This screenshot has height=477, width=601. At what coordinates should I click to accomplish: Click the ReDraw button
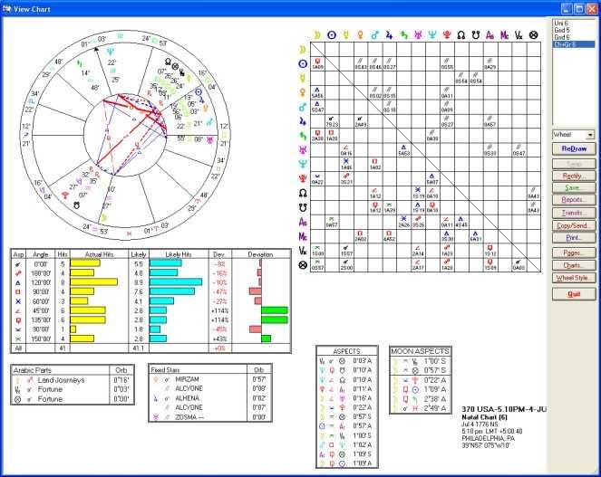[x=574, y=149]
